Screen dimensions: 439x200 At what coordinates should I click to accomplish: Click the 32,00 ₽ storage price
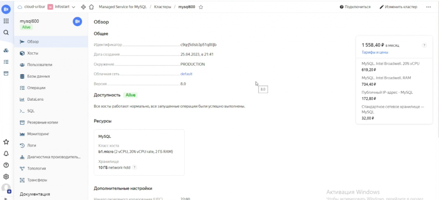click(x=368, y=118)
